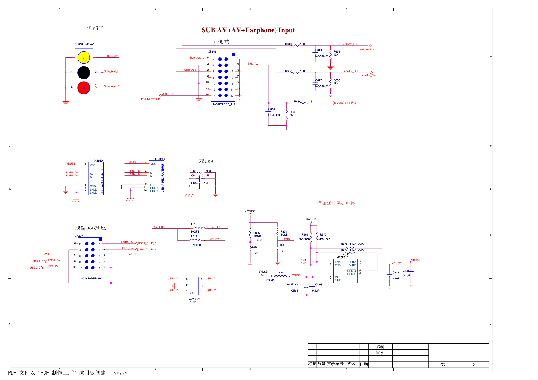Click the FLAGA pin name inside MP6231DN
The width and height of the screenshot is (538, 380).
(352, 271)
